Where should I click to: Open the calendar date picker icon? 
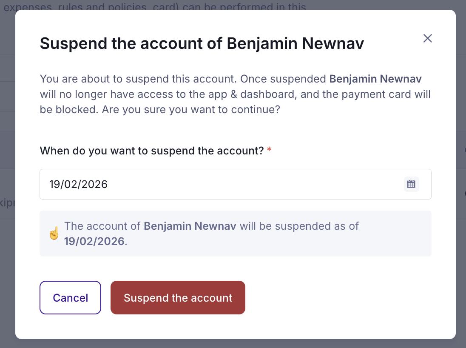pos(411,184)
